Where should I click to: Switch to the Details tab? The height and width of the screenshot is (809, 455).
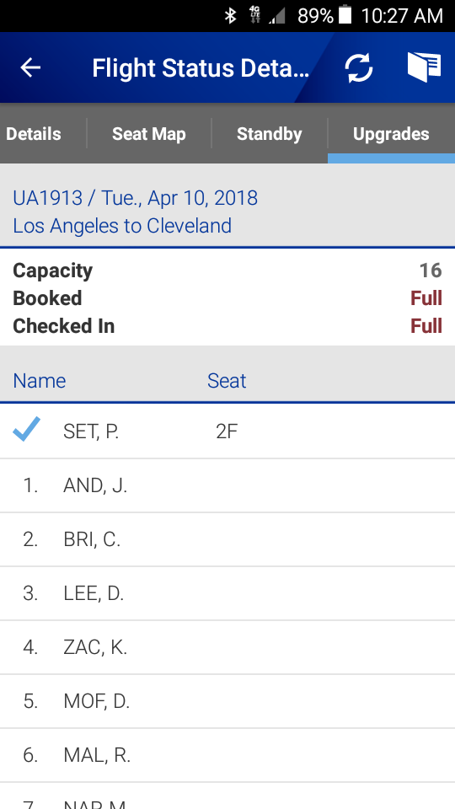point(34,134)
